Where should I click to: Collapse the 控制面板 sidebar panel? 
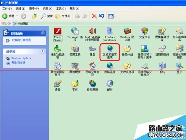click(43, 33)
